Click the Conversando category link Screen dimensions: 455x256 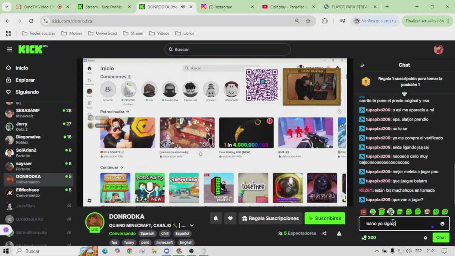[x=122, y=234]
